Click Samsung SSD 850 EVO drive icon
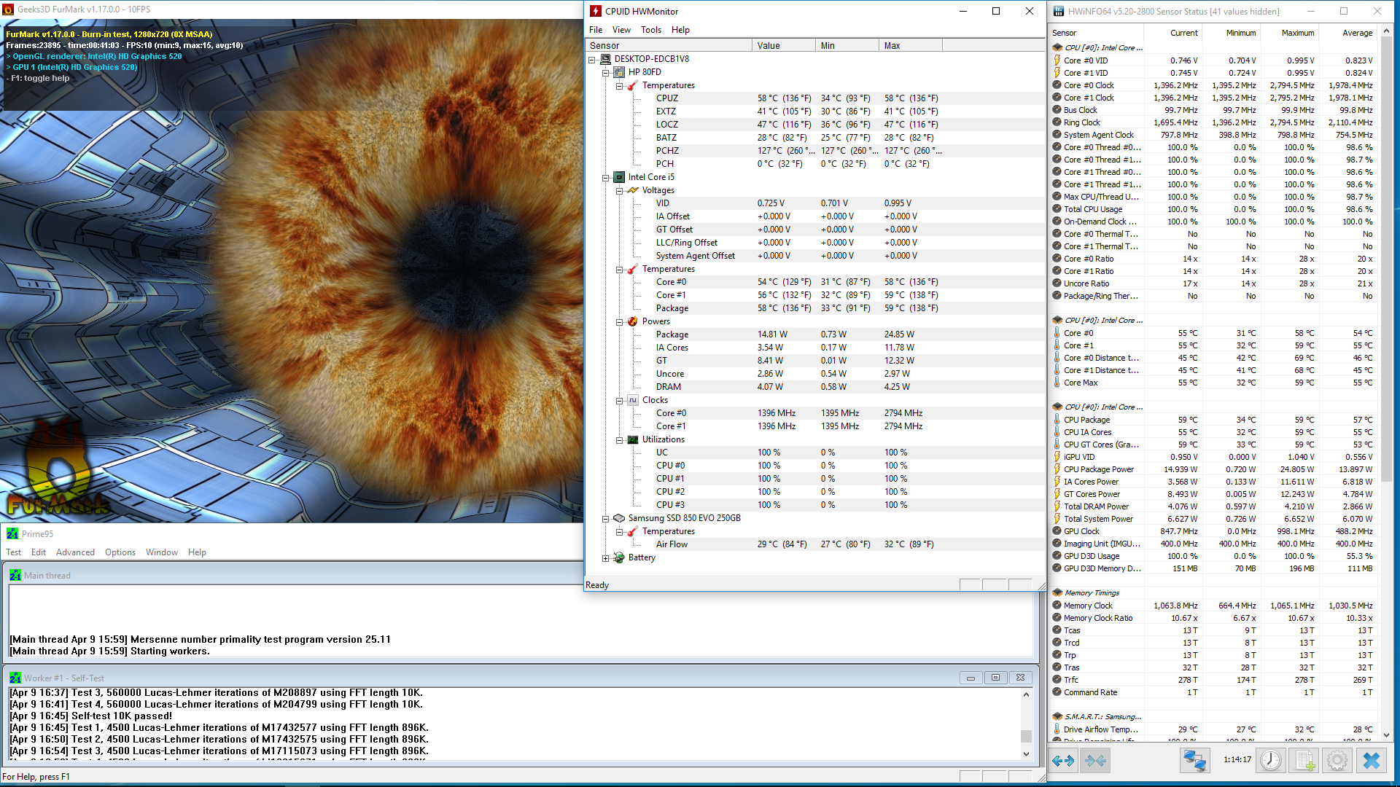 [x=619, y=518]
